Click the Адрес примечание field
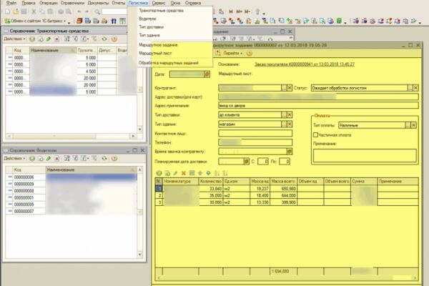 (x=318, y=106)
